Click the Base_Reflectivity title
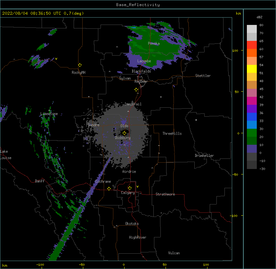 point(138,5)
